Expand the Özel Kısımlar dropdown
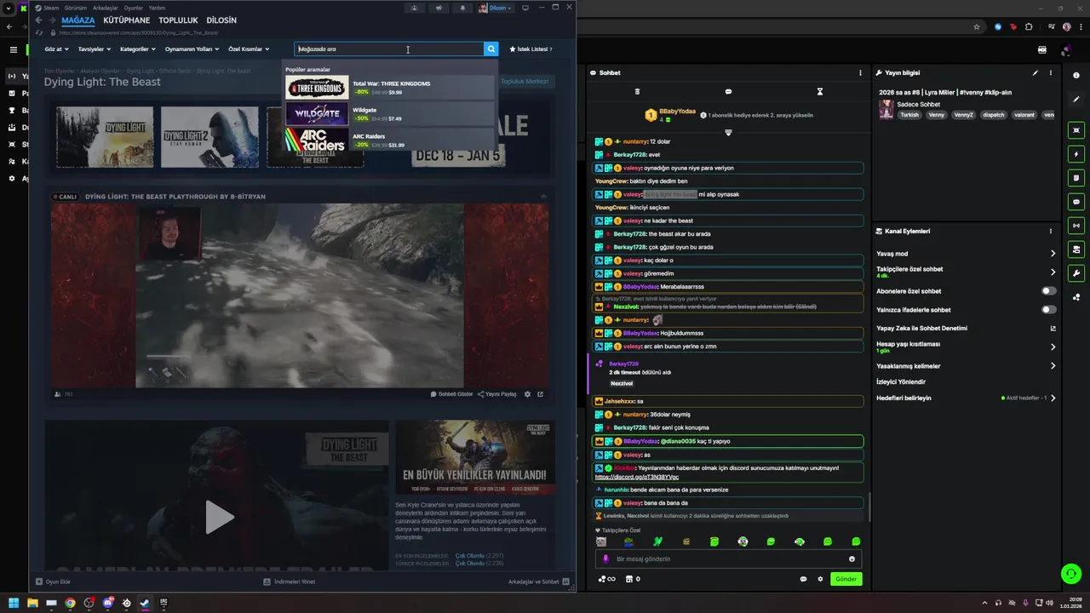The image size is (1090, 613). tap(249, 49)
